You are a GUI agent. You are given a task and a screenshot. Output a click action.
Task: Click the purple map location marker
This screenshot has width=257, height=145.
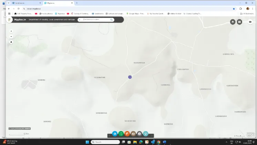(130, 77)
